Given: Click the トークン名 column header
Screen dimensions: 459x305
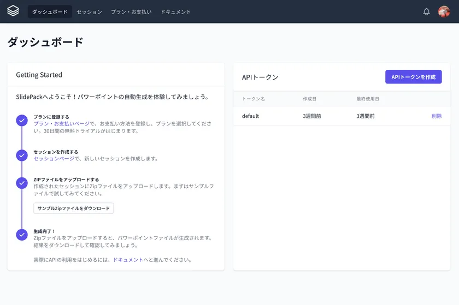Looking at the screenshot, I should pos(253,99).
